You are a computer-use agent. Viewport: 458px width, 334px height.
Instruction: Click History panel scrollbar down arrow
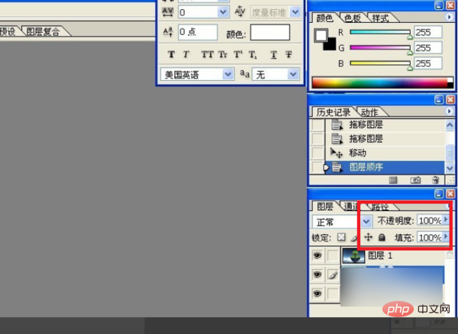pos(450,168)
